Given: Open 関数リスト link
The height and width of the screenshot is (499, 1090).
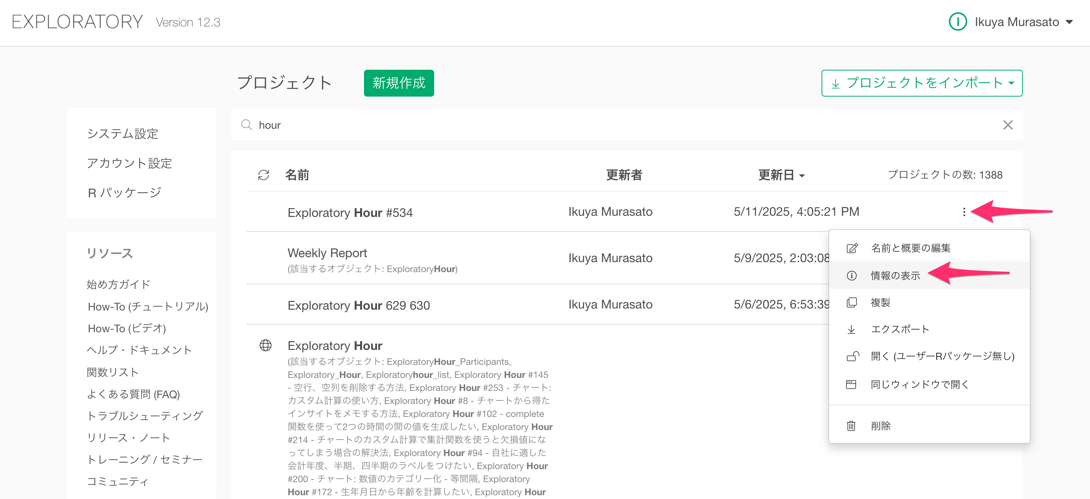Looking at the screenshot, I should pyautogui.click(x=112, y=372).
